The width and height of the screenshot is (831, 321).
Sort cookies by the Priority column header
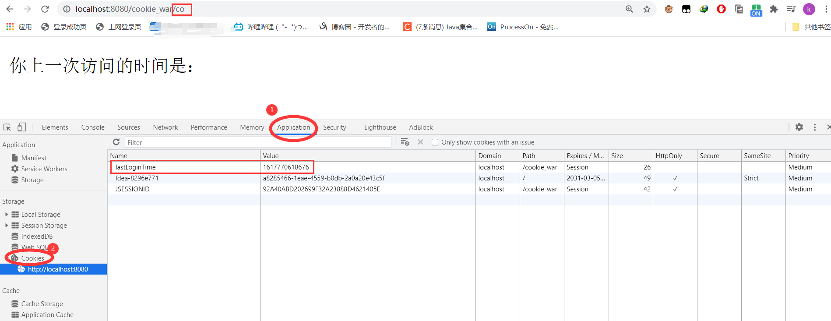pos(808,156)
